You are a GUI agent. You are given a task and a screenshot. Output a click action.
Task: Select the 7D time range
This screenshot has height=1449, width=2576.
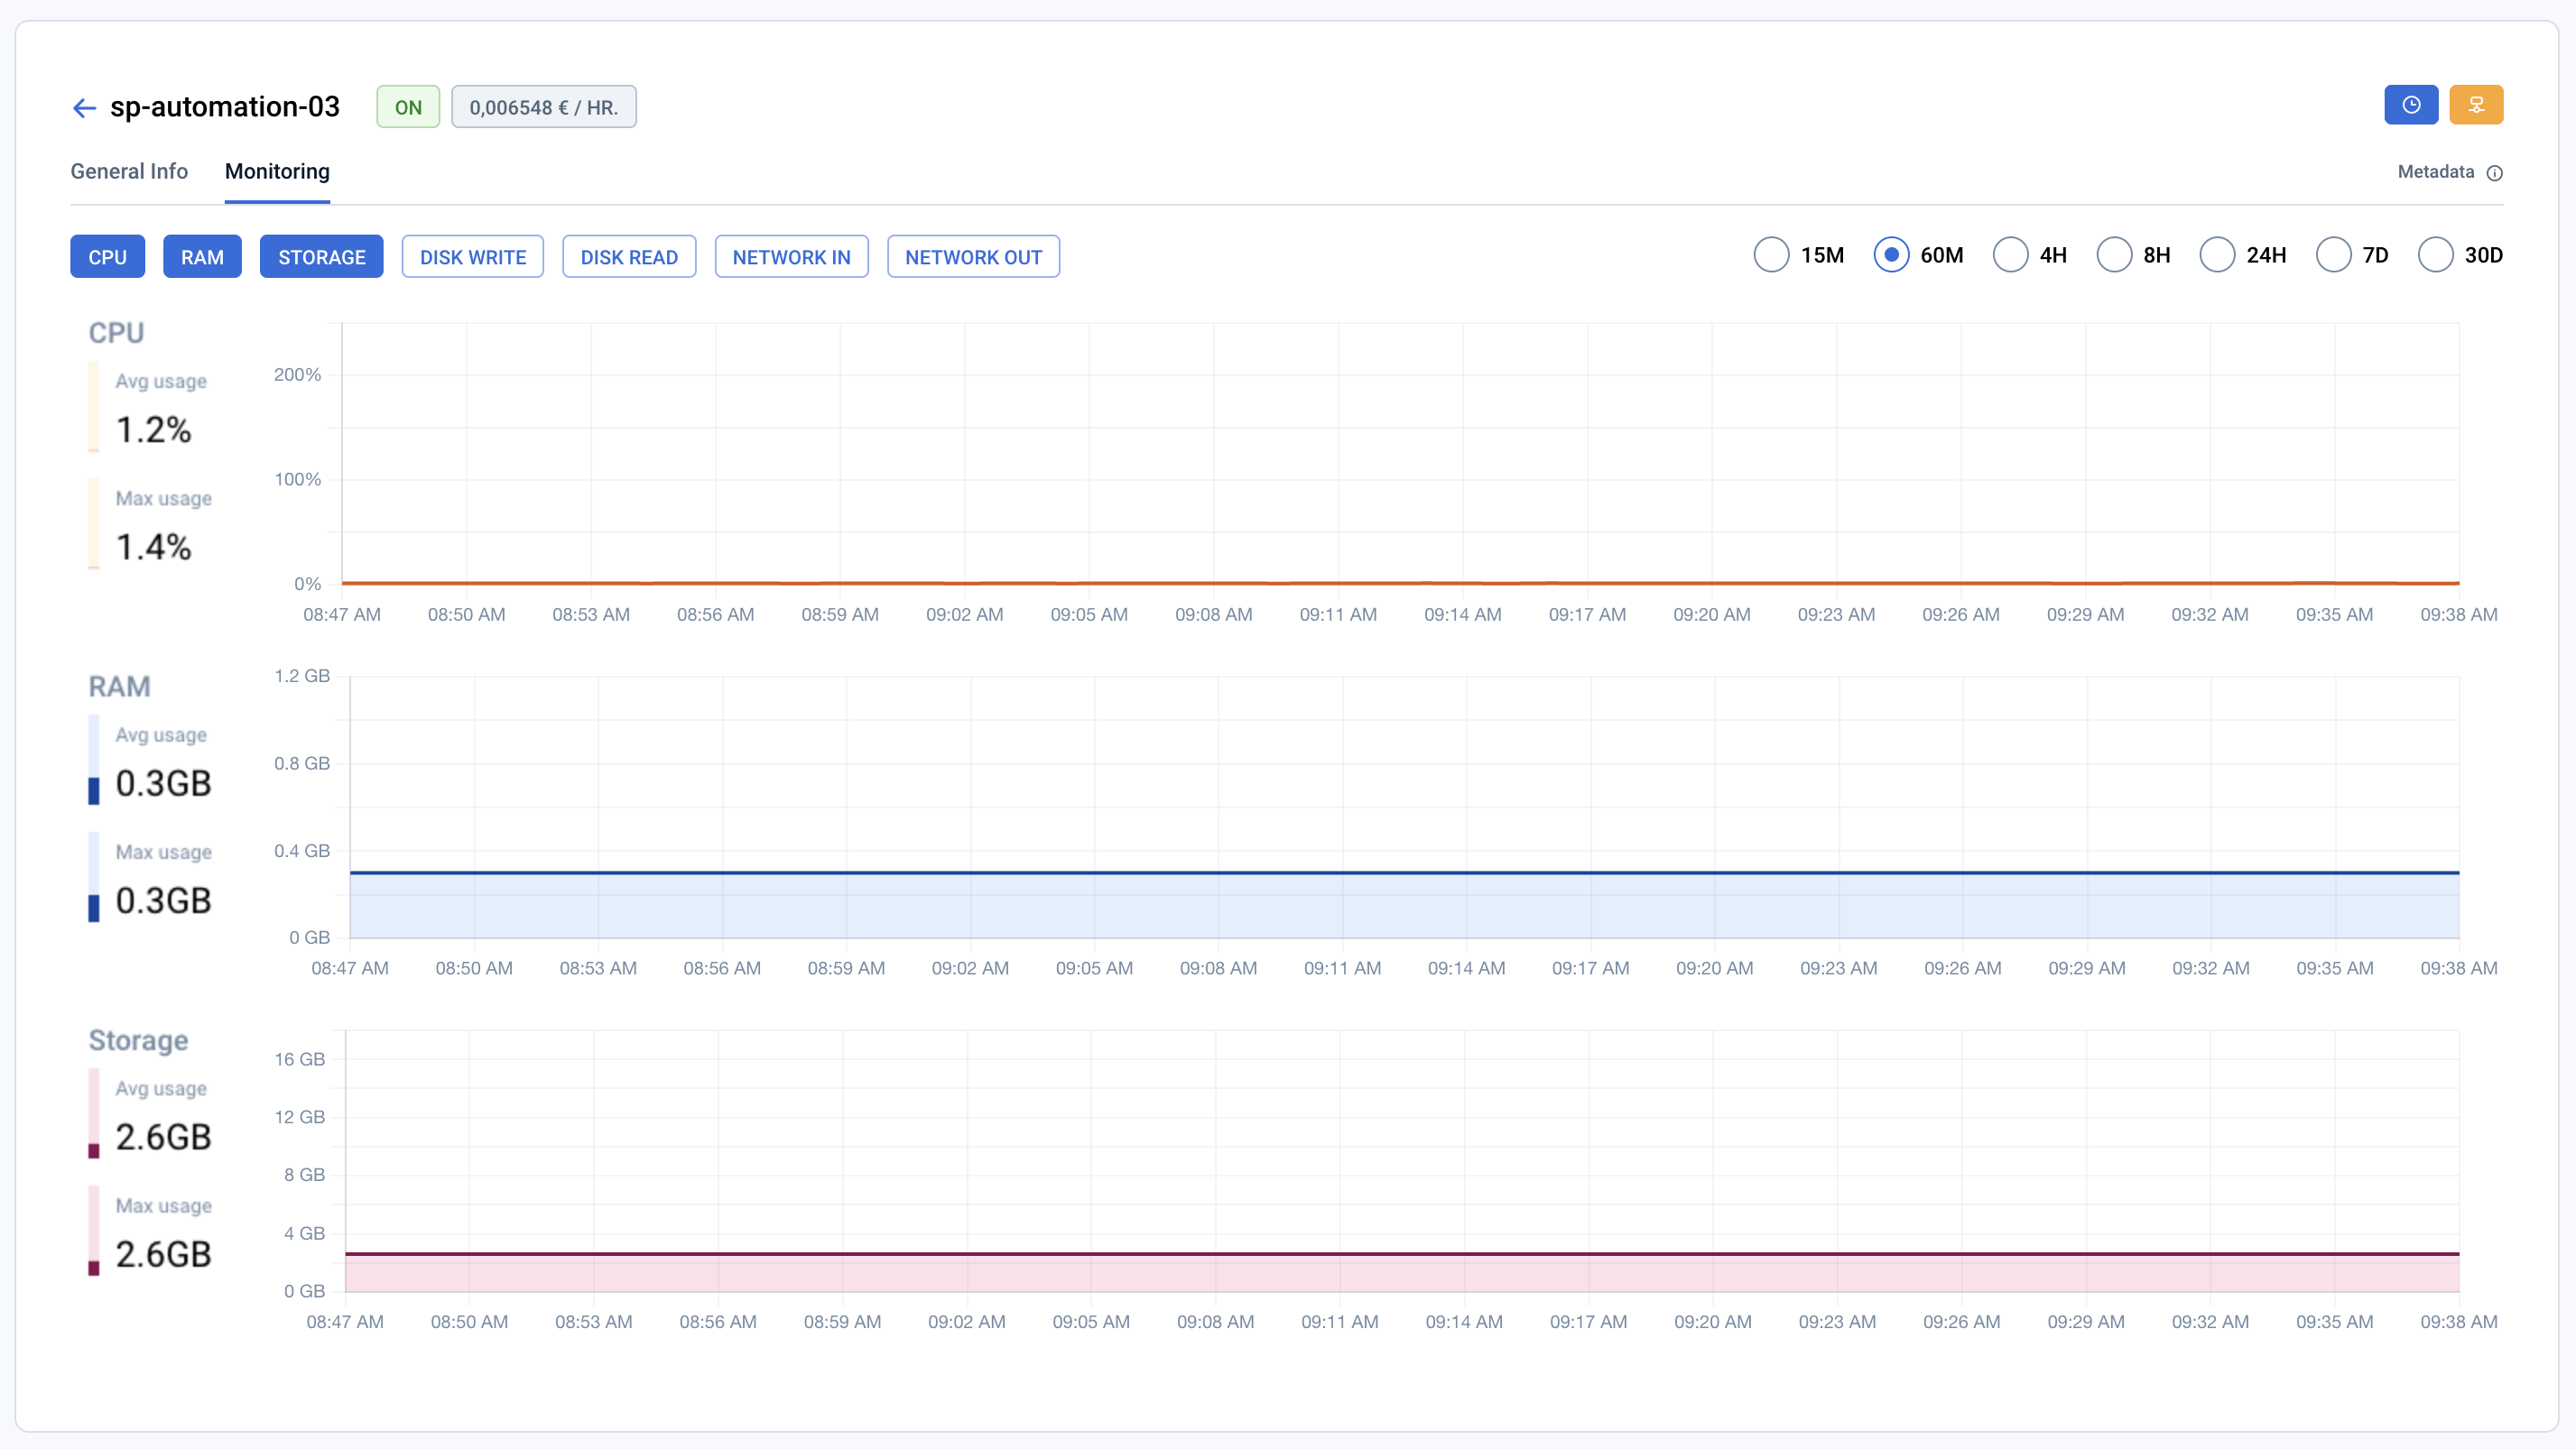click(2333, 254)
